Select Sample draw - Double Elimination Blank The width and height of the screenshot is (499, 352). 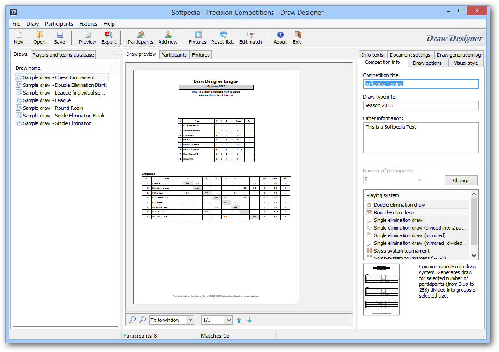tap(62, 85)
